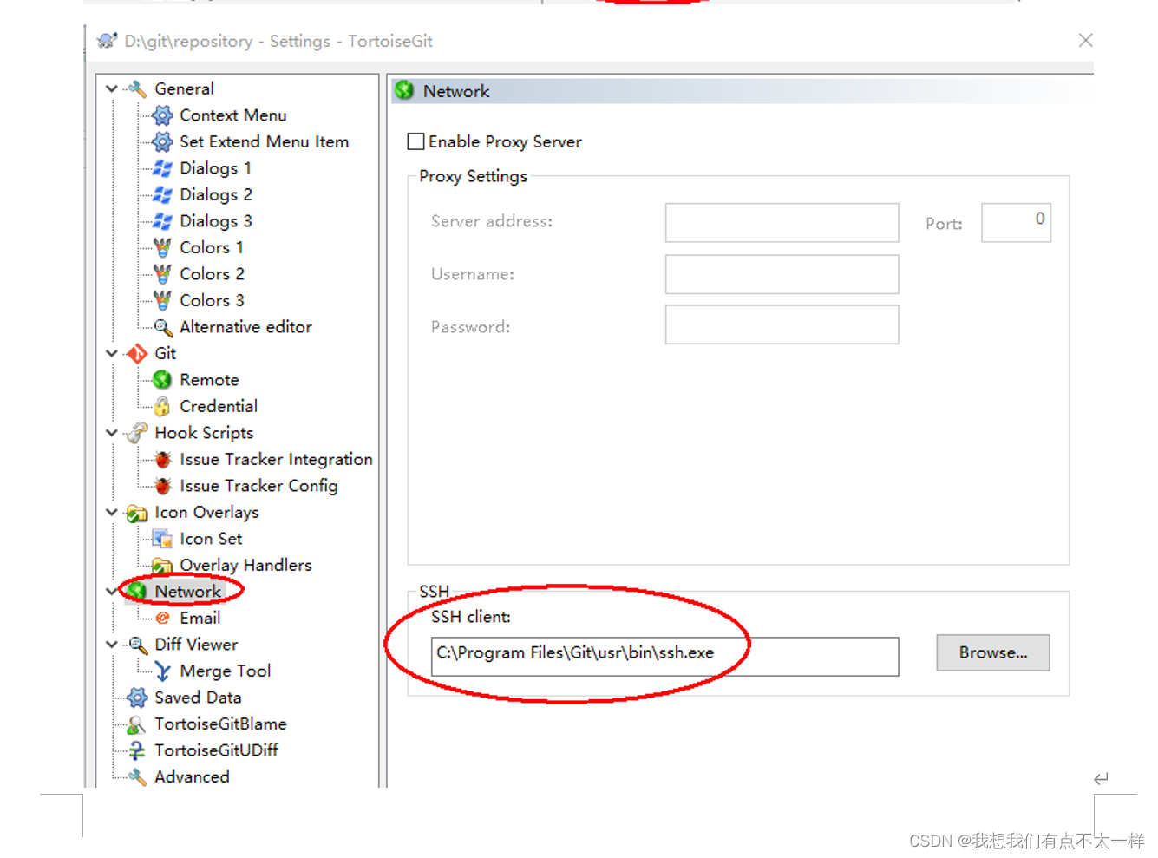Image resolution: width=1158 pixels, height=858 pixels.
Task: Open the Remote settings page
Action: coord(209,380)
